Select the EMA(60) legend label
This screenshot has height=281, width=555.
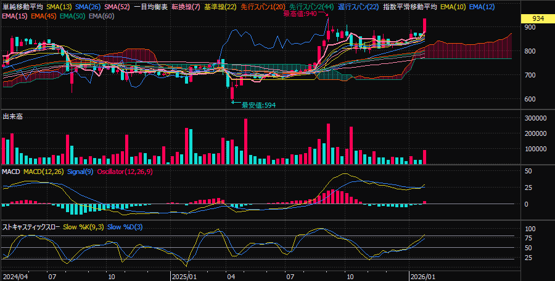coord(101,15)
